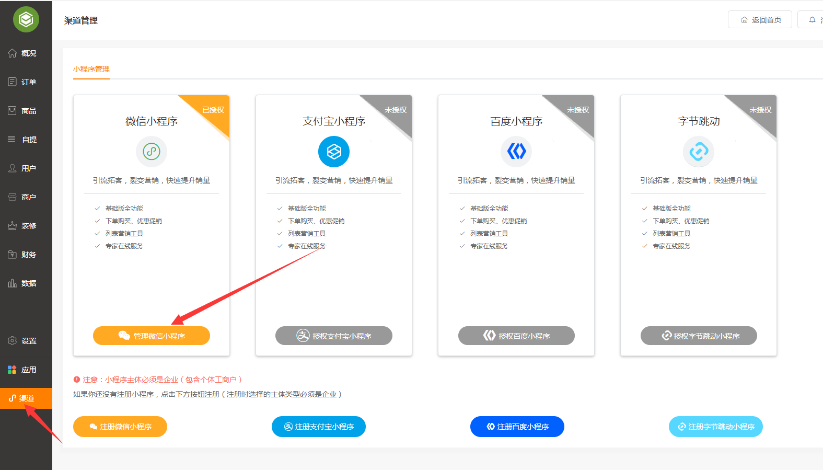Switch to the 小程序管理 tab
Screen dimensions: 823x470
[91, 69]
